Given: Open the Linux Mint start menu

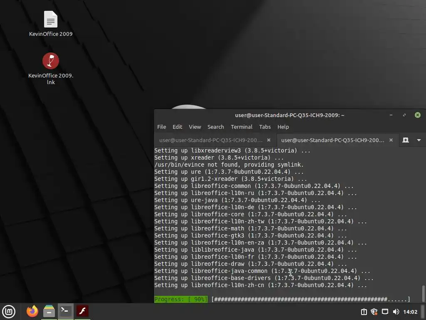Looking at the screenshot, I should [x=9, y=311].
